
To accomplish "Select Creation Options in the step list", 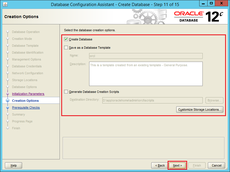I will (x=25, y=101).
